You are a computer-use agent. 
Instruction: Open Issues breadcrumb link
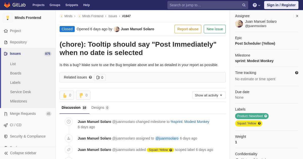[113, 16]
